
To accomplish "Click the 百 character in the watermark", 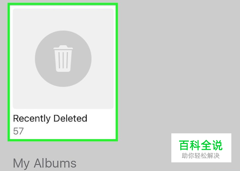I will [x=184, y=145].
